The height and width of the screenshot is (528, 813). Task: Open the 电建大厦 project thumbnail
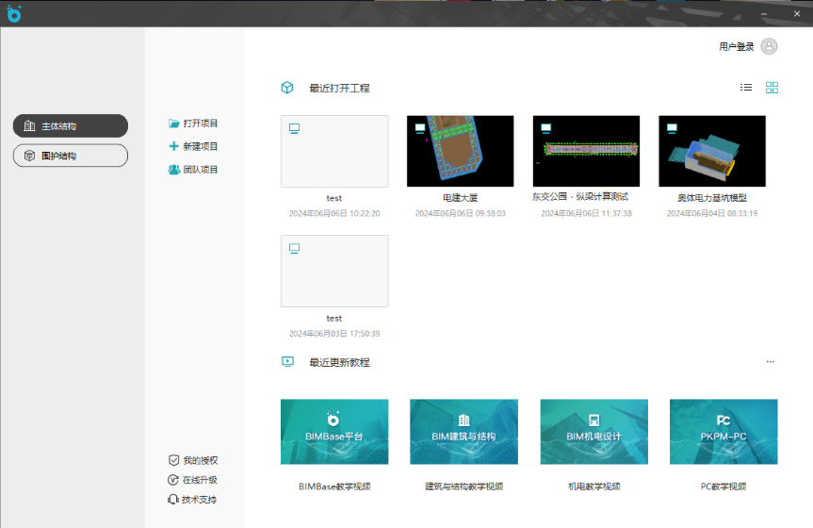460,151
